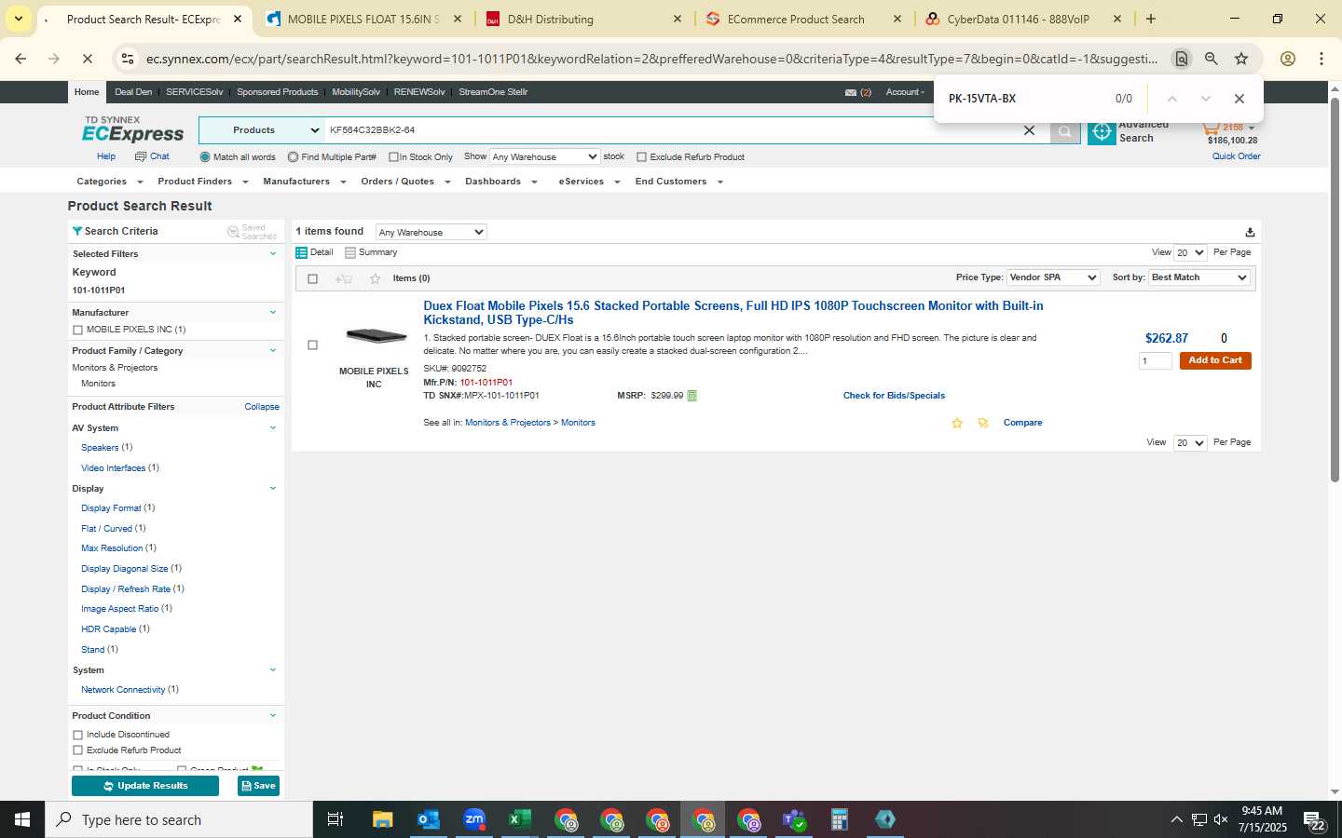Click Compare link
This screenshot has height=838, width=1342.
1022,423
